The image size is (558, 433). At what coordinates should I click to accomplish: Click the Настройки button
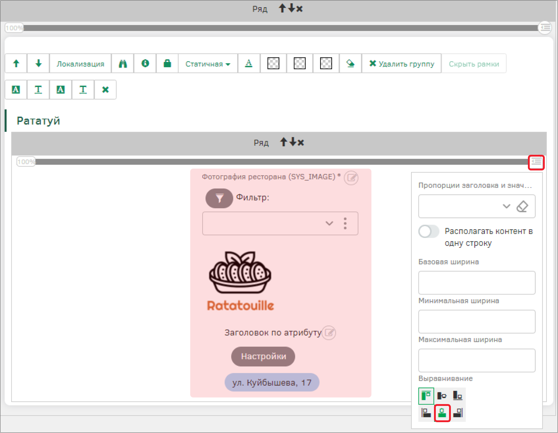click(x=263, y=357)
